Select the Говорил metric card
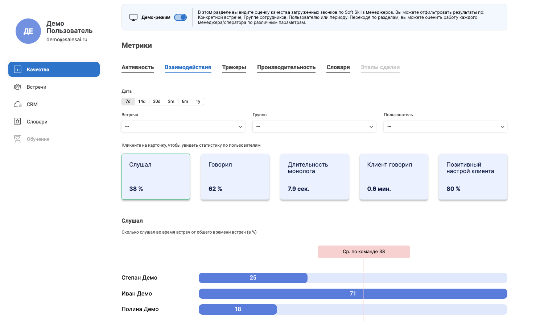This screenshot has height=331, width=536. pos(235,177)
